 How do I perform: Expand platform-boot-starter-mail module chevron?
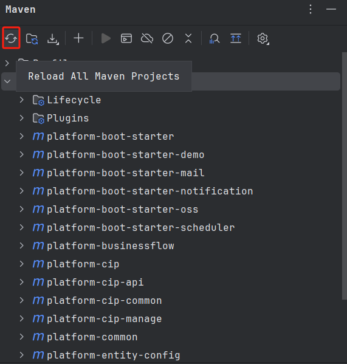pos(22,173)
